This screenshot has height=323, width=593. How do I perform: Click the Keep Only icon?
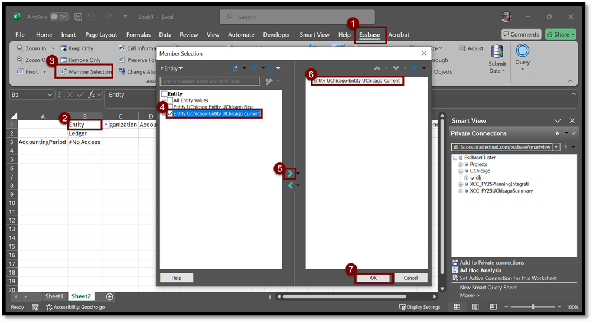pyautogui.click(x=64, y=48)
